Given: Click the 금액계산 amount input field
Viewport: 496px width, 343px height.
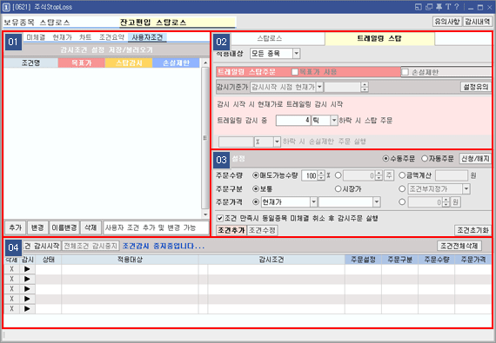Looking at the screenshot, I should point(452,175).
